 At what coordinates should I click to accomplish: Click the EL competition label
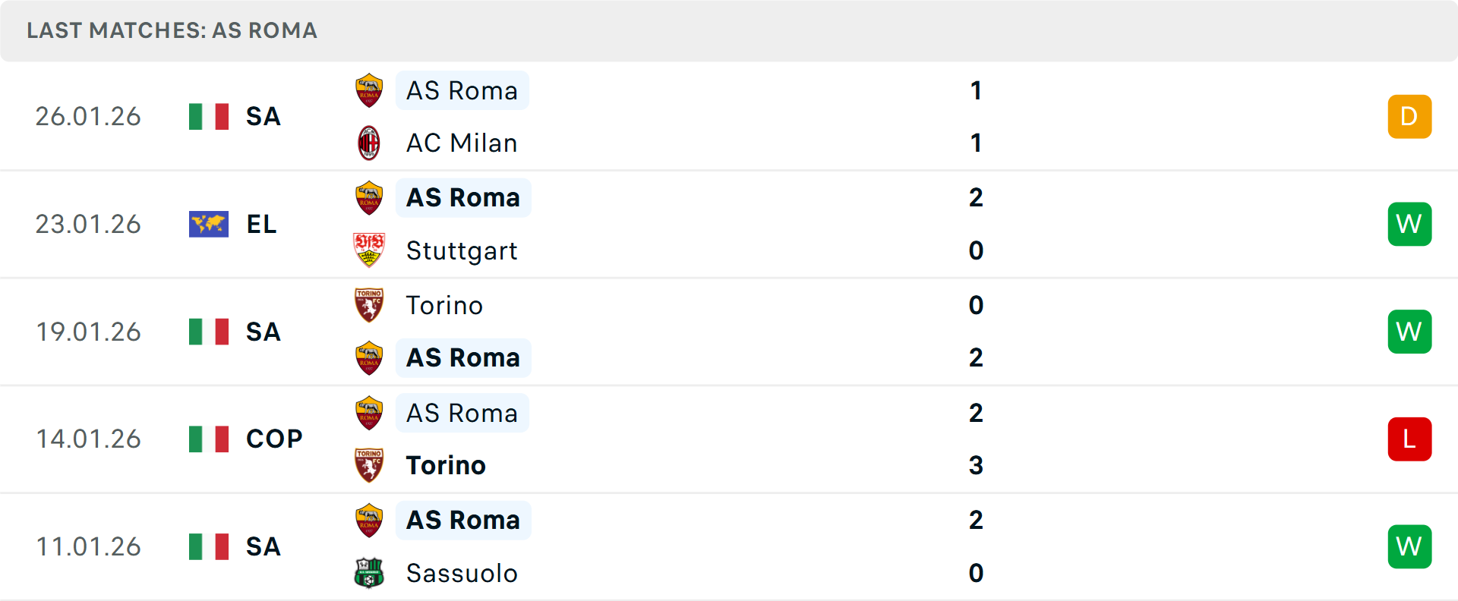pyautogui.click(x=261, y=224)
